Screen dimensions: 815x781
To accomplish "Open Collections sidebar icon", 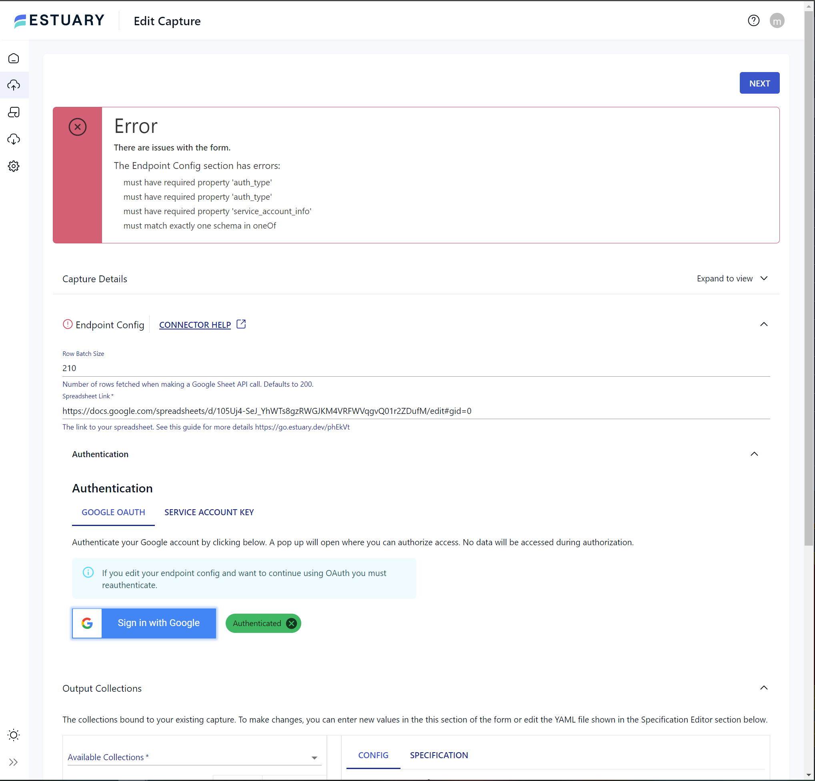I will click(x=14, y=112).
